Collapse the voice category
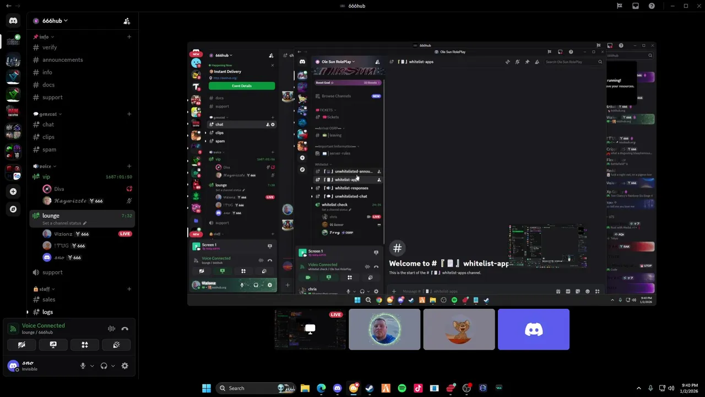705x397 pixels. coord(45,166)
